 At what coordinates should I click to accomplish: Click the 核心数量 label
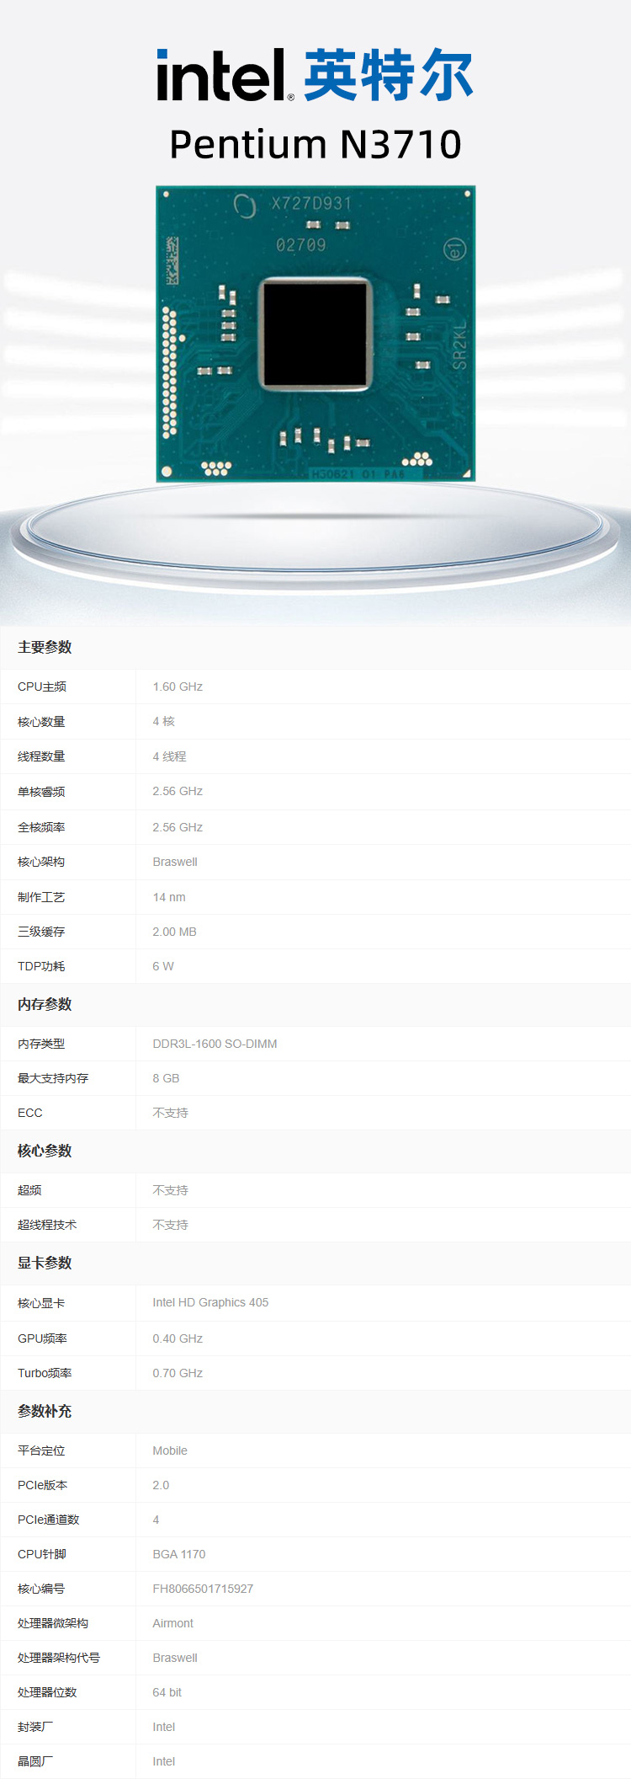click(41, 722)
